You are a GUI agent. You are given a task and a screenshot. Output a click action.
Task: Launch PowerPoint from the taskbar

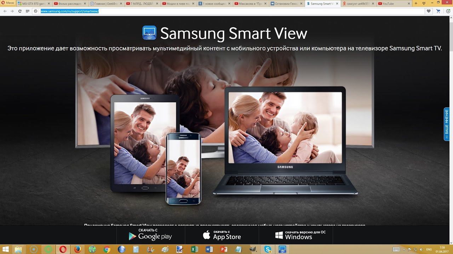pos(223,249)
